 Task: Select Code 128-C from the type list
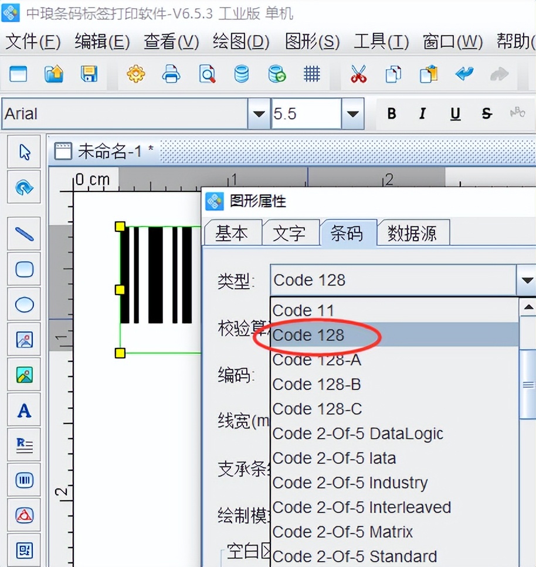pyautogui.click(x=317, y=409)
